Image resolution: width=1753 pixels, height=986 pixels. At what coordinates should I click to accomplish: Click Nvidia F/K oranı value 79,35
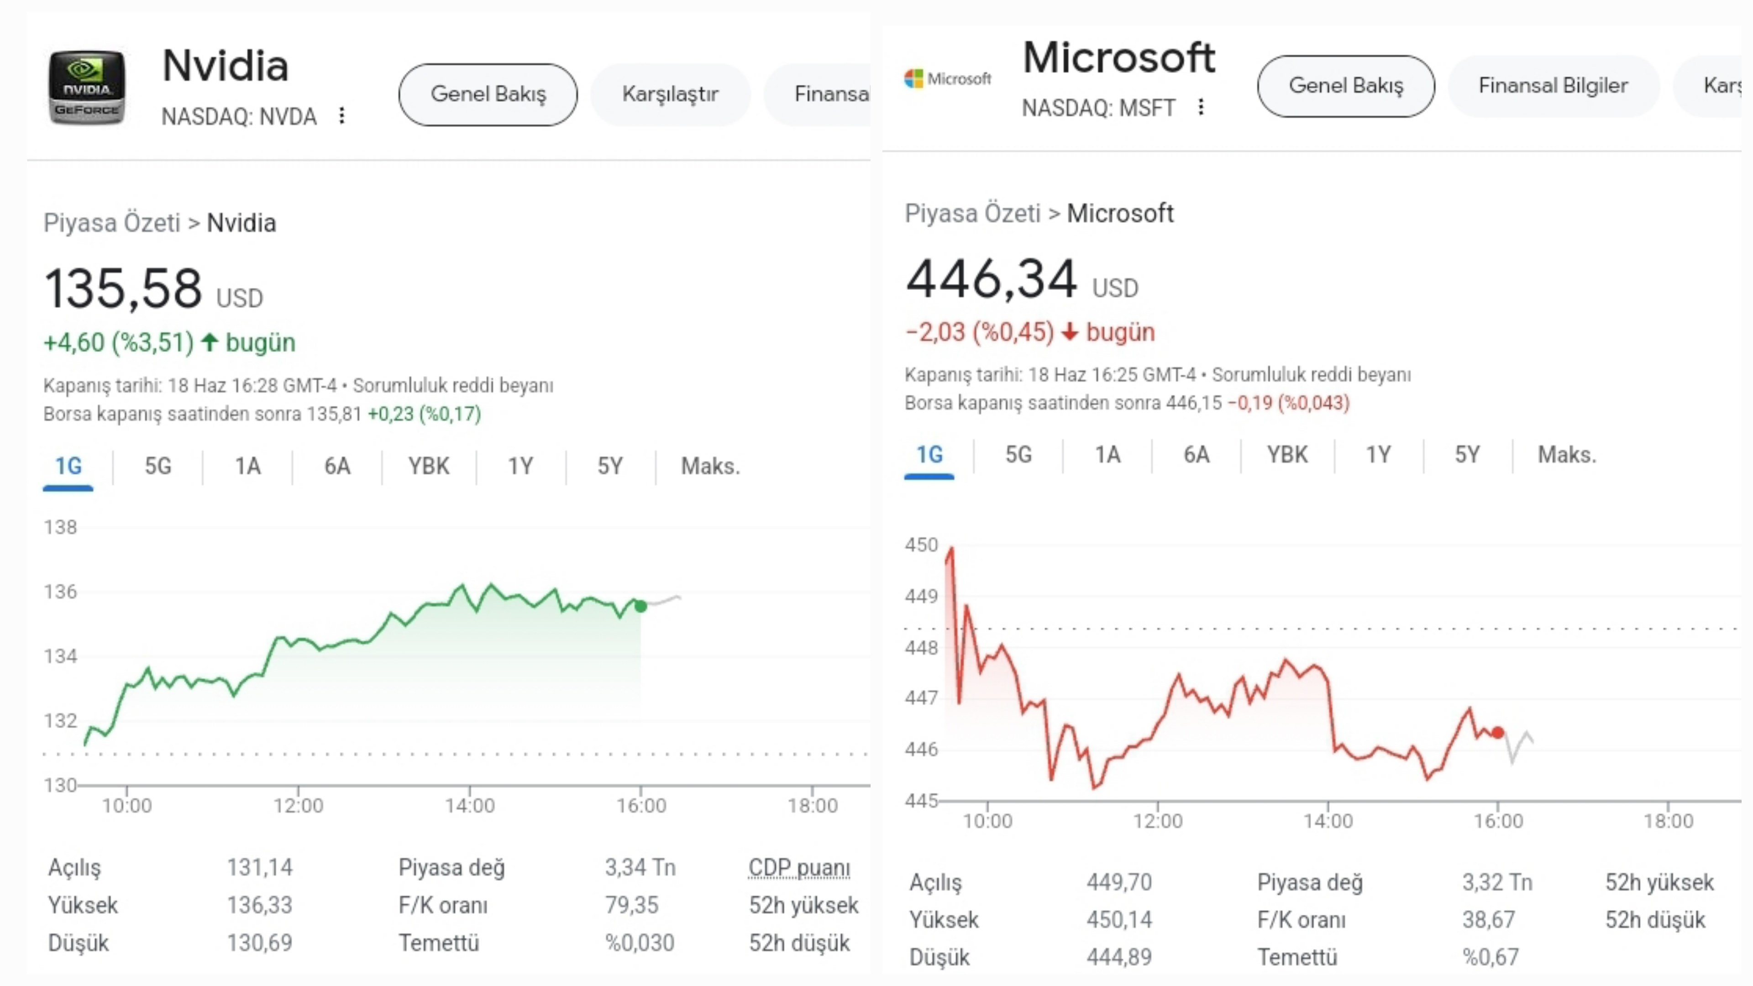tap(632, 906)
